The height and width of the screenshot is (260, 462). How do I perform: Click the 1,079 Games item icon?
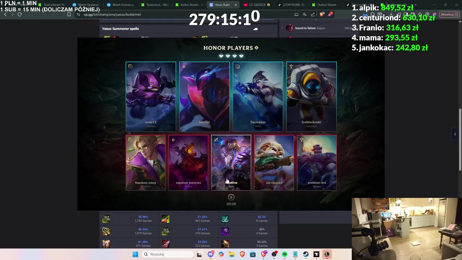(106, 231)
